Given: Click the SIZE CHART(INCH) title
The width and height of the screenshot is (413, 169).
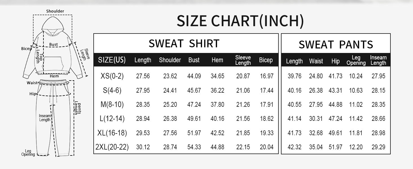Looking at the screenshot, I should click(240, 21).
